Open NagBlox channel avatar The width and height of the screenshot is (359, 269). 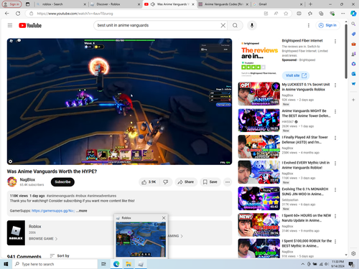click(11, 181)
